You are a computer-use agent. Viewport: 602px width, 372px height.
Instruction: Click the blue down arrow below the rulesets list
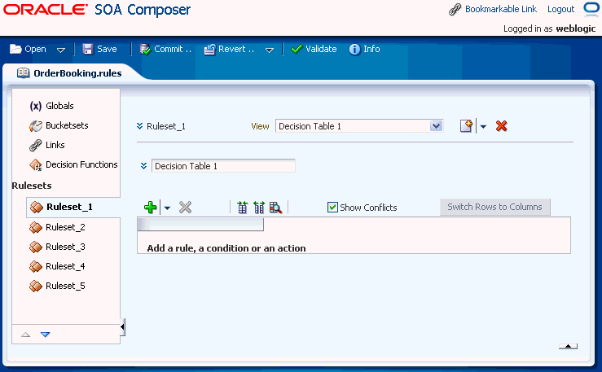click(x=46, y=335)
